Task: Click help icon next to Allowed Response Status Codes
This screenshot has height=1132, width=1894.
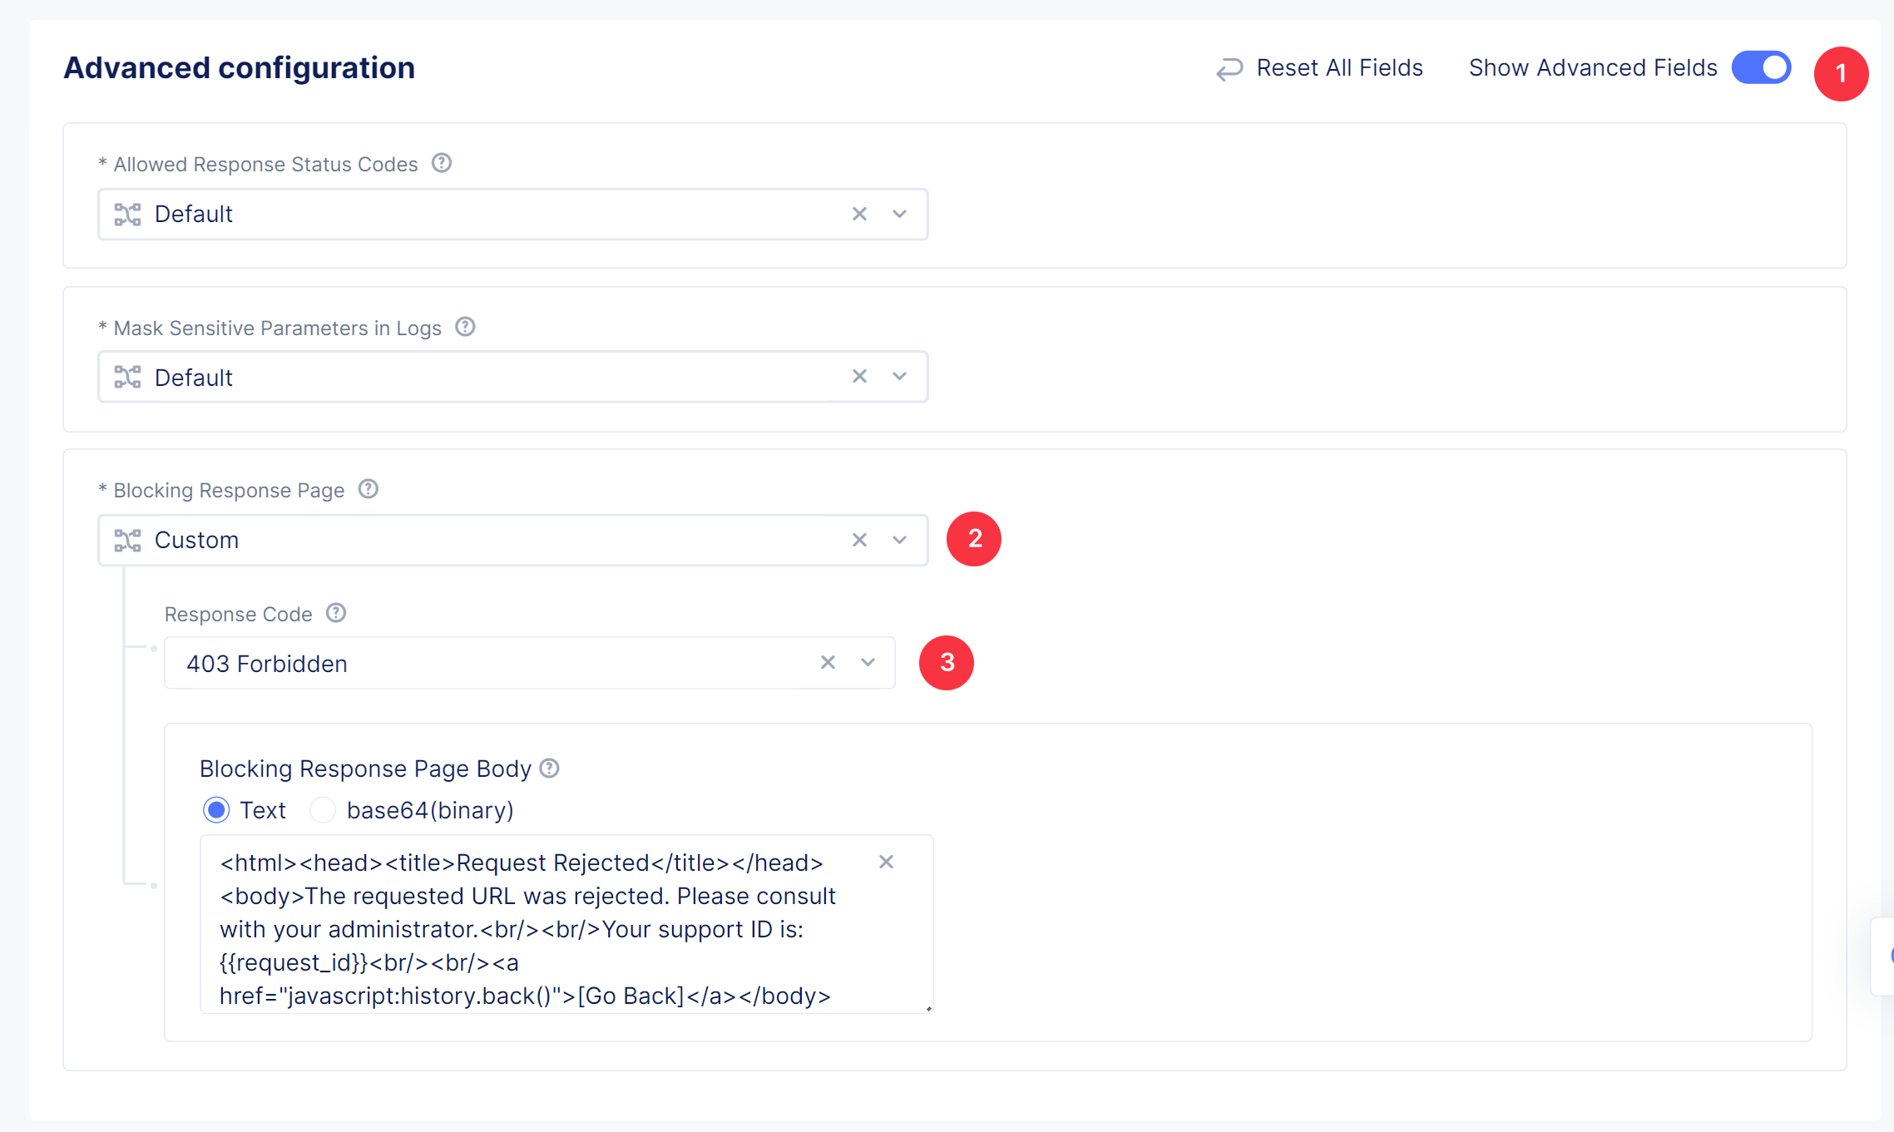Action: [x=442, y=163]
